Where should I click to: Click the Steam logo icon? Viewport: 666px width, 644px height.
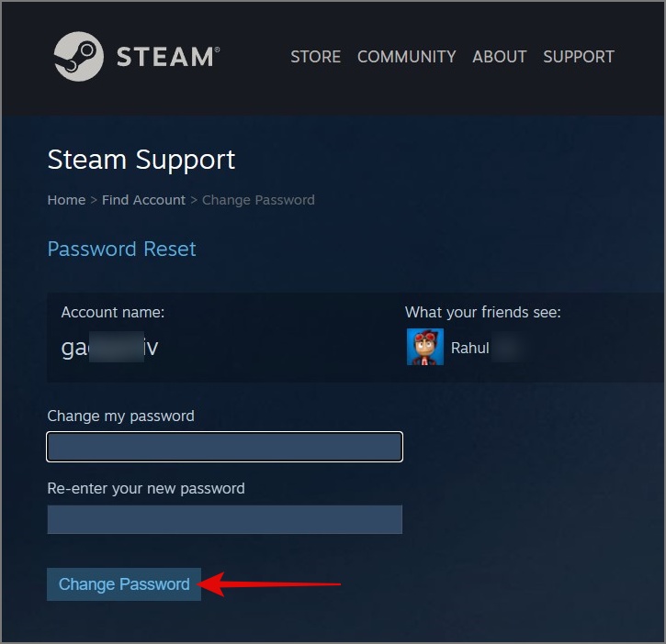tap(79, 57)
